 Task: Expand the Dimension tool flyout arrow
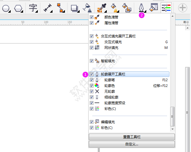(x=51, y=12)
